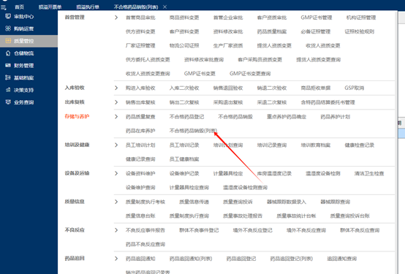
Task: Open 销售出库复核
Action: (x=140, y=102)
